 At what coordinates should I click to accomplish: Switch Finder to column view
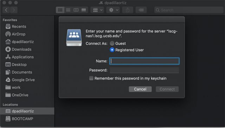pos(76,10)
